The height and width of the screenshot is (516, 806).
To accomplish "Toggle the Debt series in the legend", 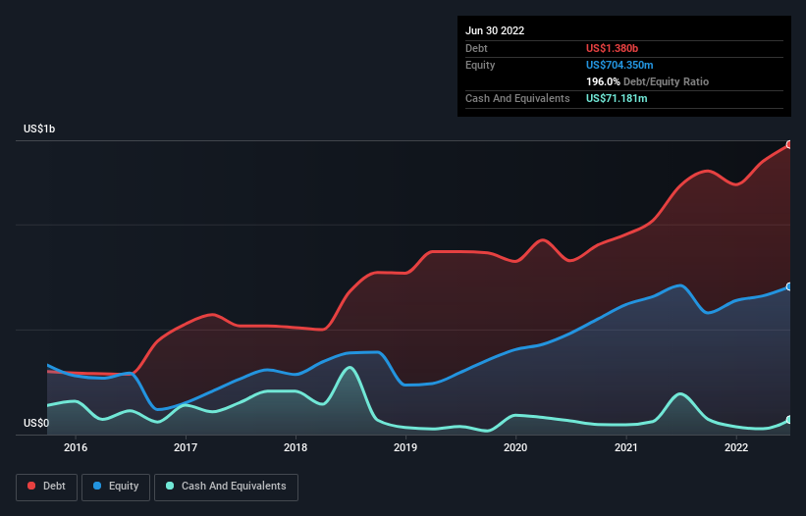I will click(x=47, y=487).
